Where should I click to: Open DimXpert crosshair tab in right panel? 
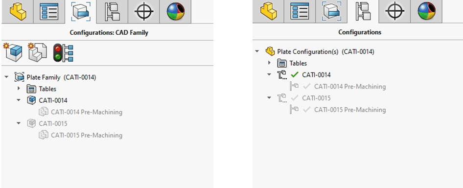[394, 12]
